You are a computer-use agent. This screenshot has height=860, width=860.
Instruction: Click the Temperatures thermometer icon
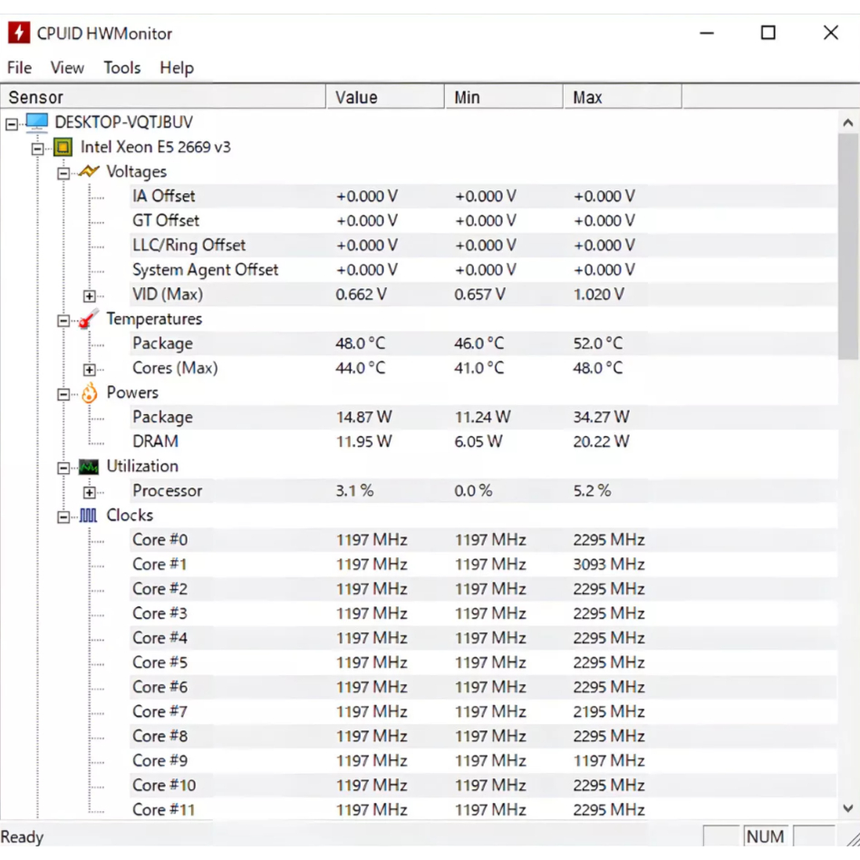[88, 319]
